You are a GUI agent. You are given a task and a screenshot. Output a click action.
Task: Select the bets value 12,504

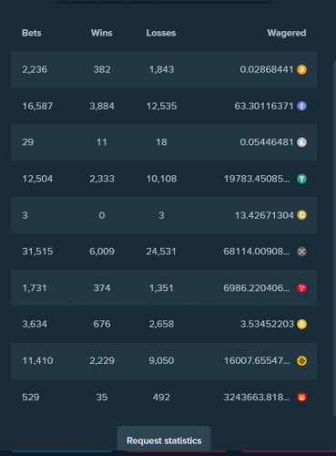tap(37, 179)
